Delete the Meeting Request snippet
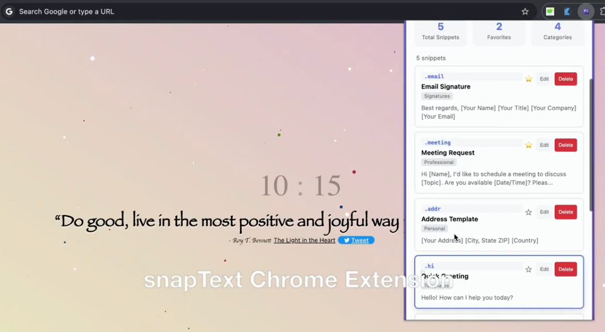605x332 pixels. (x=565, y=145)
